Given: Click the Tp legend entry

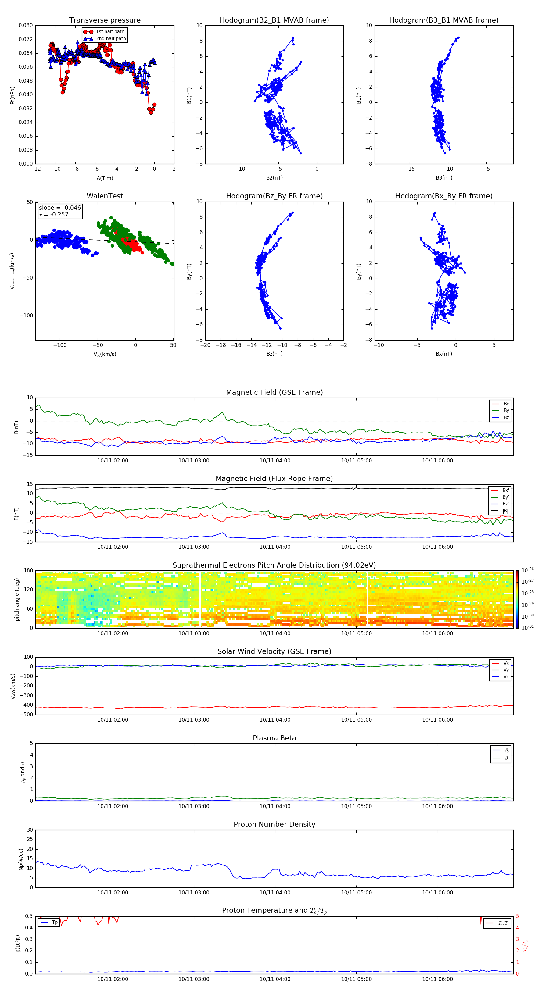Looking at the screenshot, I should (48, 922).
